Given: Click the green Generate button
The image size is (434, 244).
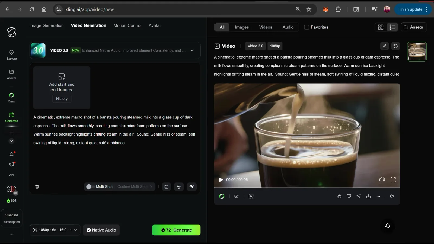Looking at the screenshot, I should click(176, 230).
